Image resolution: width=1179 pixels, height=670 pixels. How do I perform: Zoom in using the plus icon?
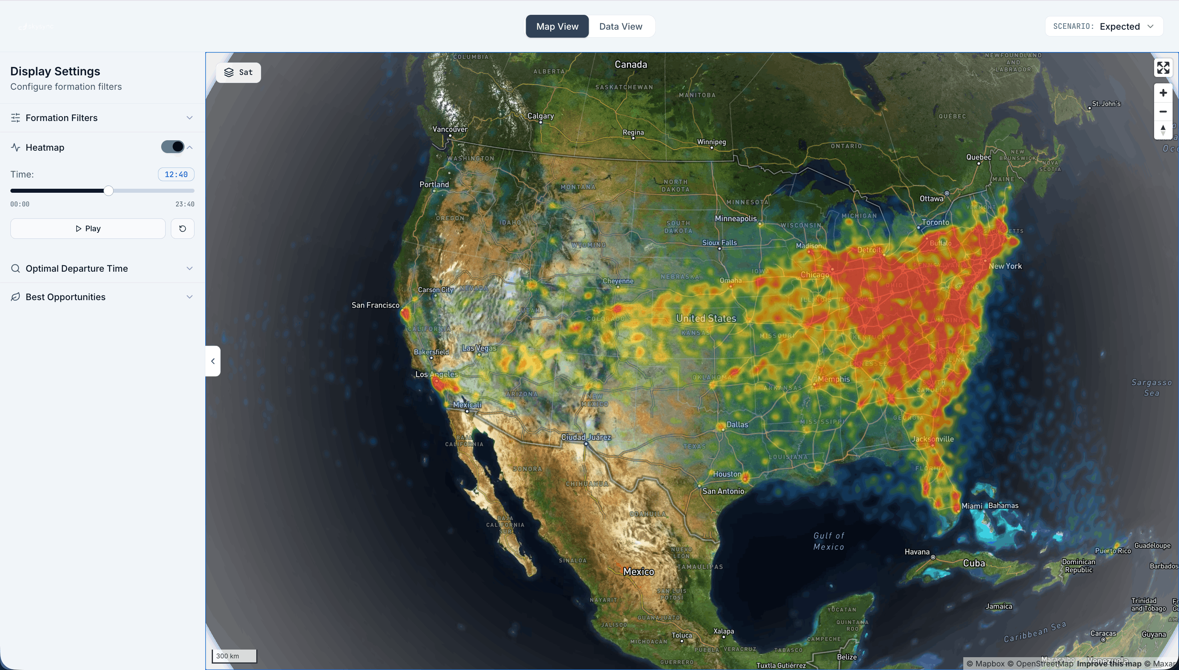point(1163,93)
